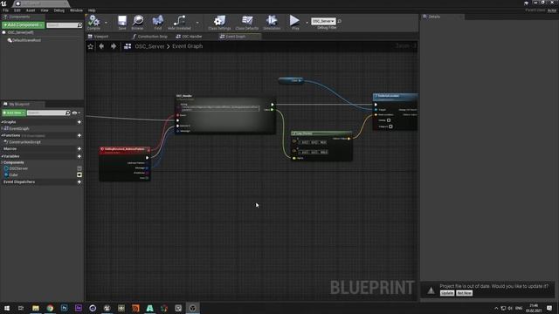Image resolution: width=559 pixels, height=314 pixels.
Task: Open Class Settings
Action: point(219,22)
